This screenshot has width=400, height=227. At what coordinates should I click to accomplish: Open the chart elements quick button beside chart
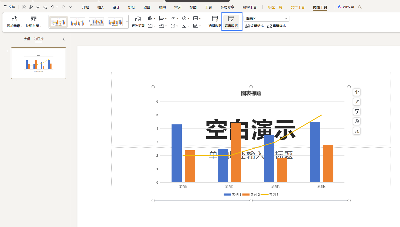(x=357, y=92)
